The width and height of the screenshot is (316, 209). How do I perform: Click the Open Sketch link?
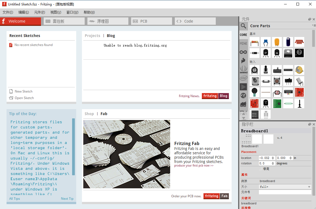pos(22,98)
